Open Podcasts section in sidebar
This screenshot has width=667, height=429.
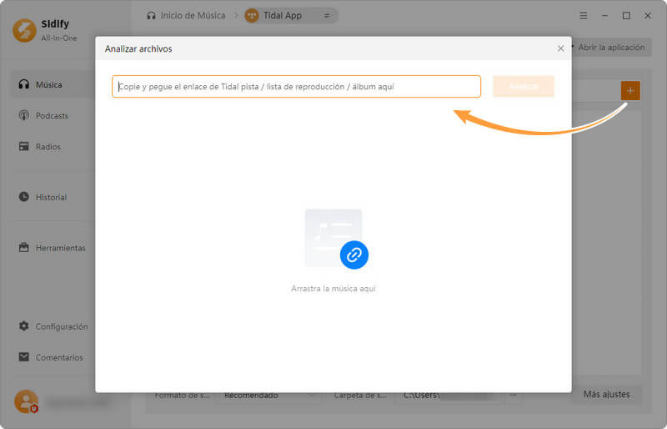(53, 115)
